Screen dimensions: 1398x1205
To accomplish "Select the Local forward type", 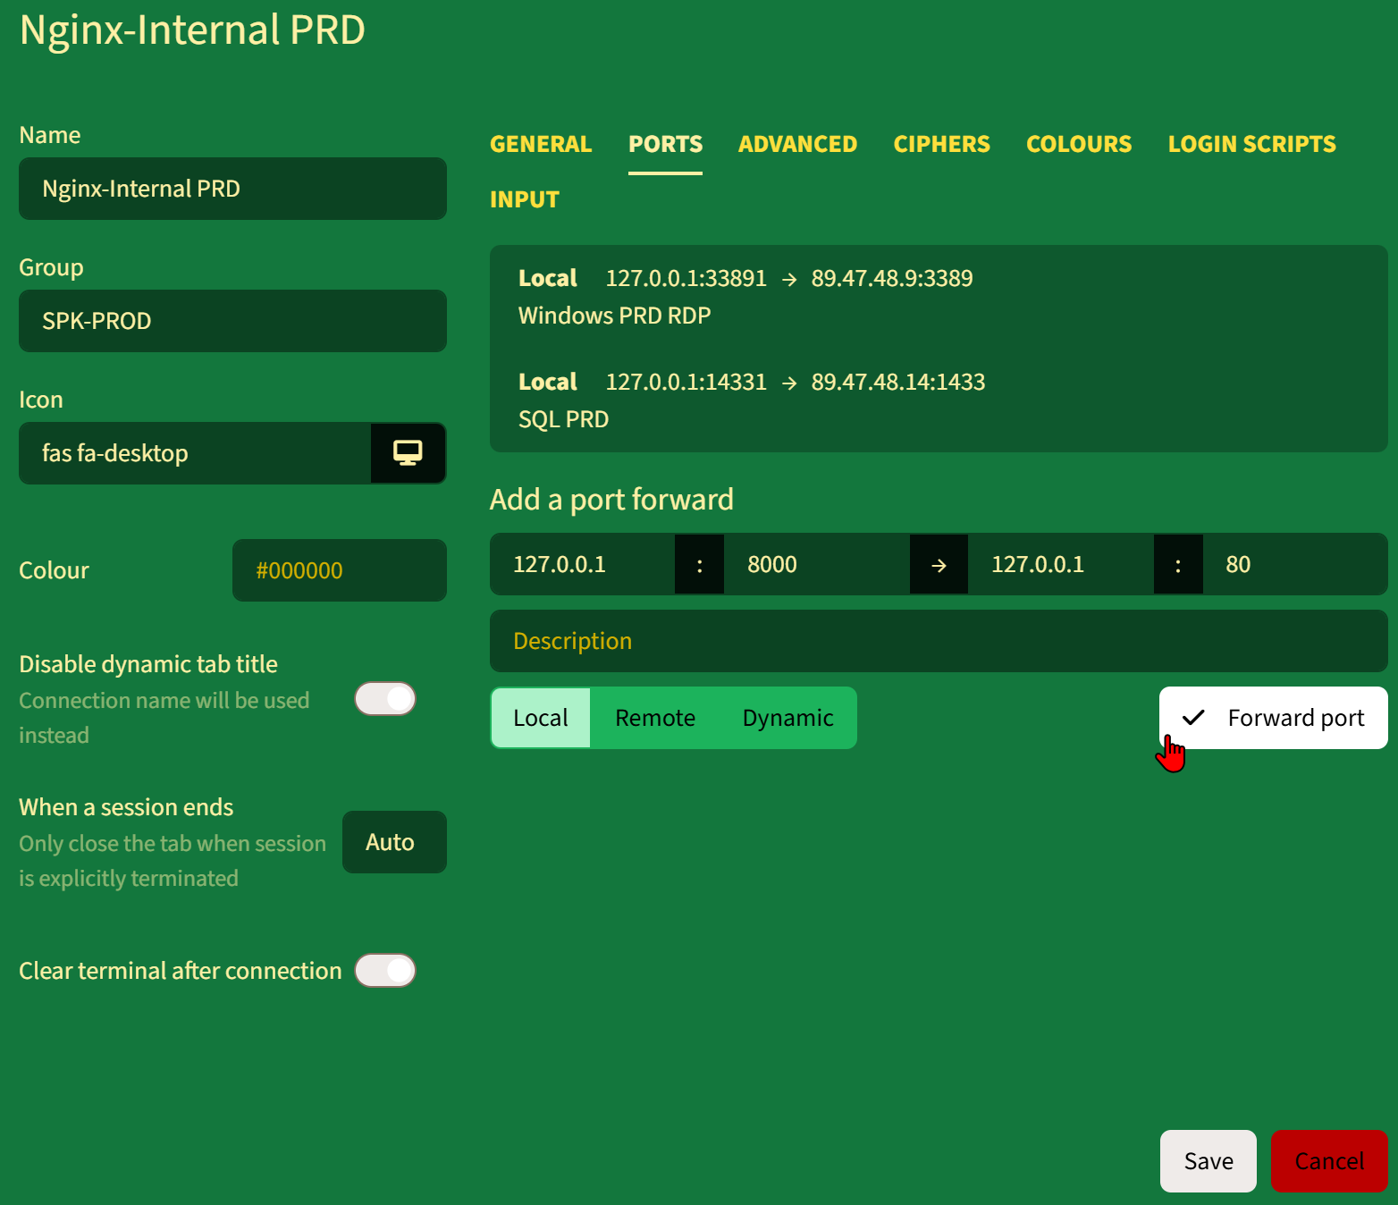I will click(541, 718).
